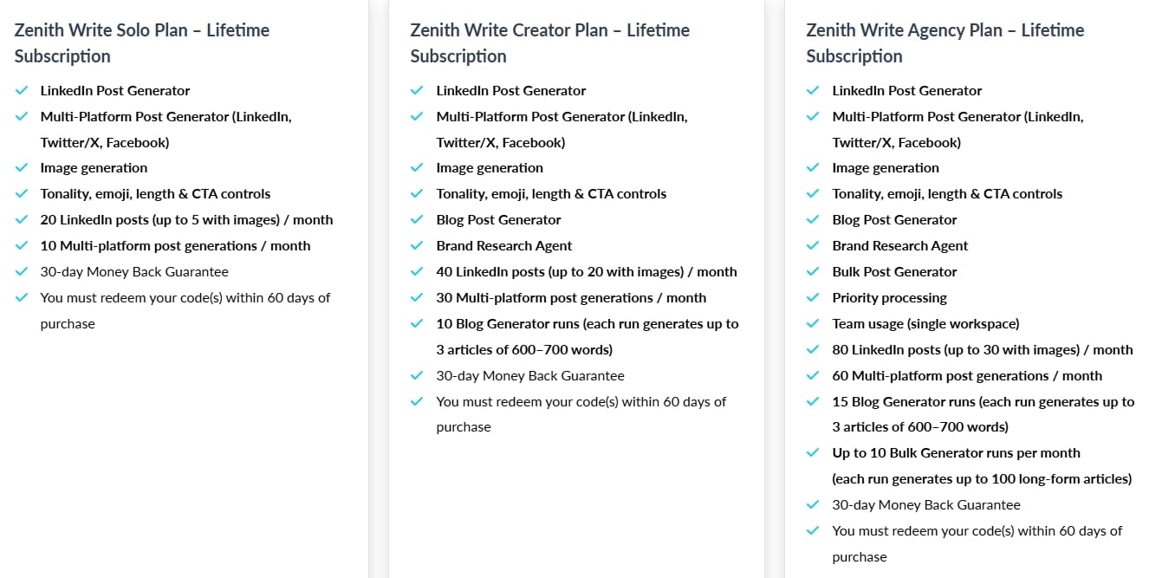Click 60 Multi-platform post generations / month text
Viewport: 1149px width, 578px height.
[x=967, y=376]
